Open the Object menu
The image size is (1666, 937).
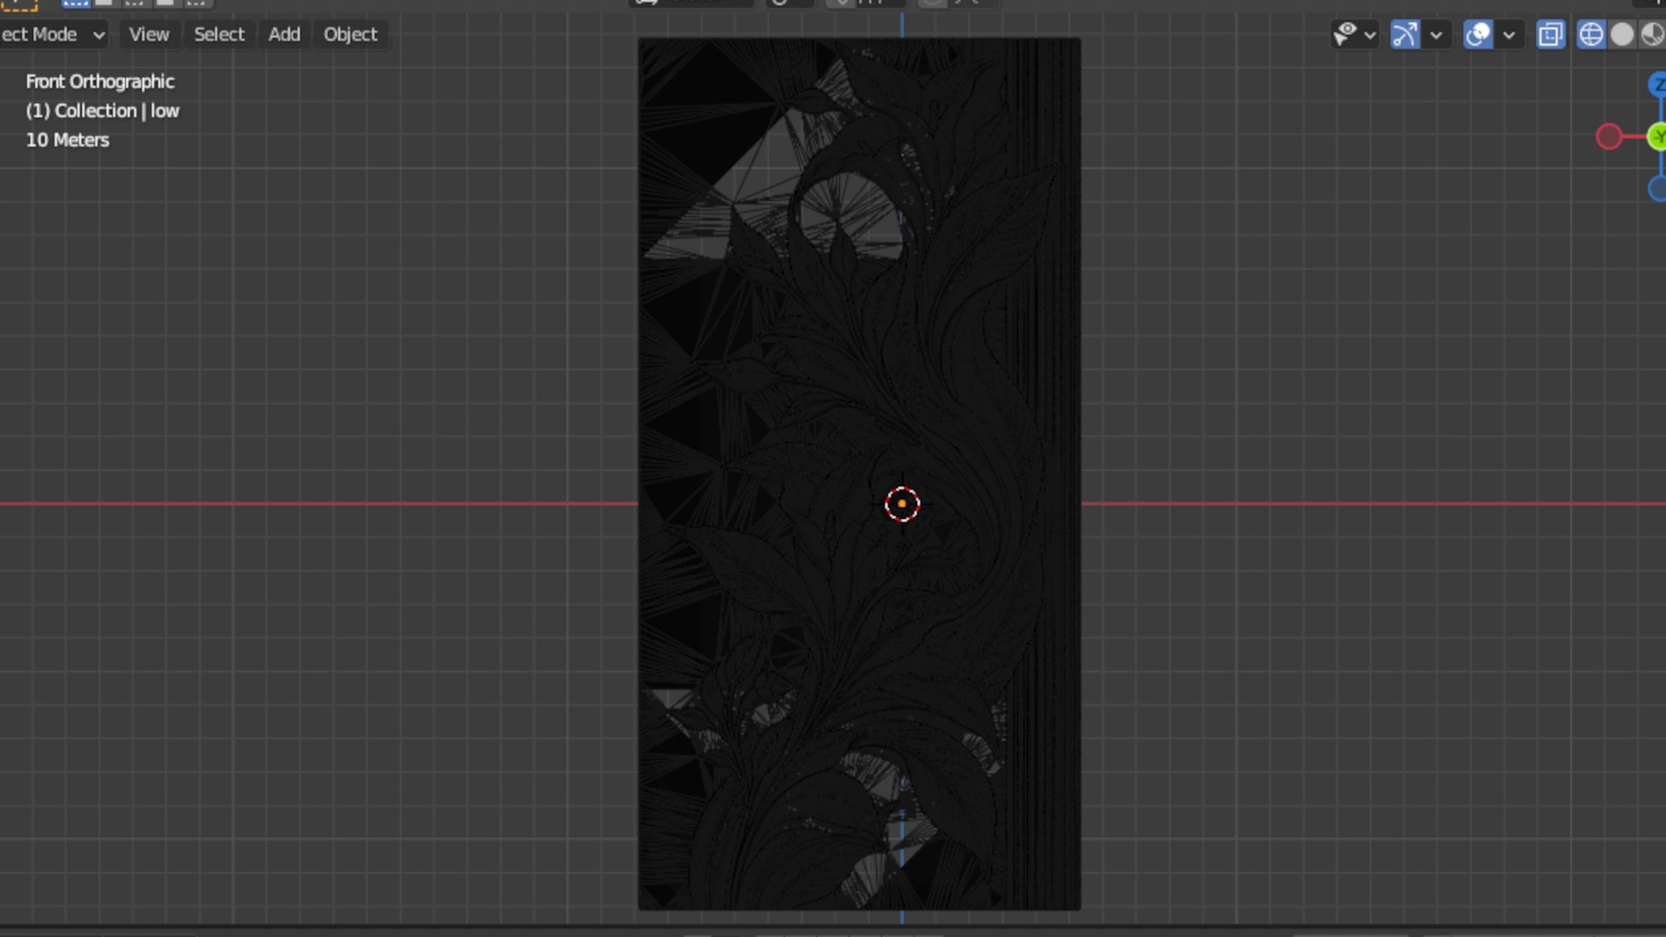(x=351, y=35)
